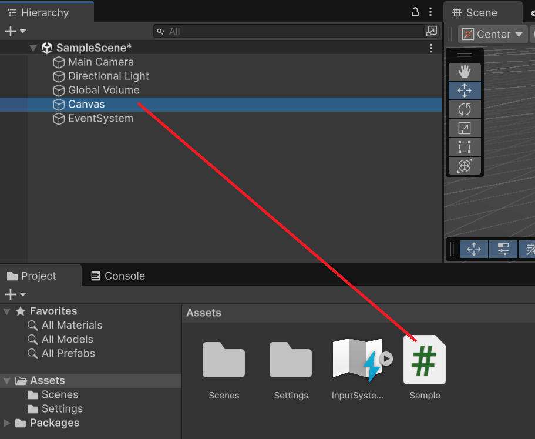This screenshot has width=535, height=439.
Task: Select the Rotate tool
Action: pyautogui.click(x=464, y=109)
